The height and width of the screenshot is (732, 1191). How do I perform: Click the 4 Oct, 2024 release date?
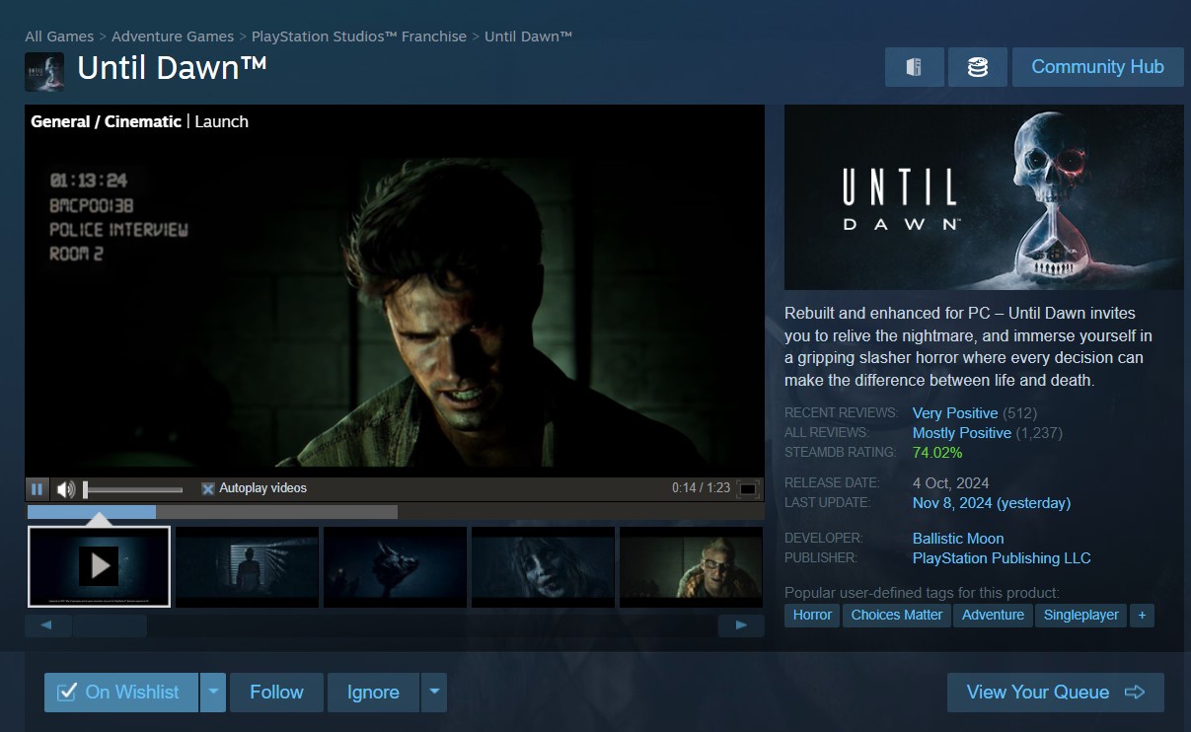click(x=951, y=483)
